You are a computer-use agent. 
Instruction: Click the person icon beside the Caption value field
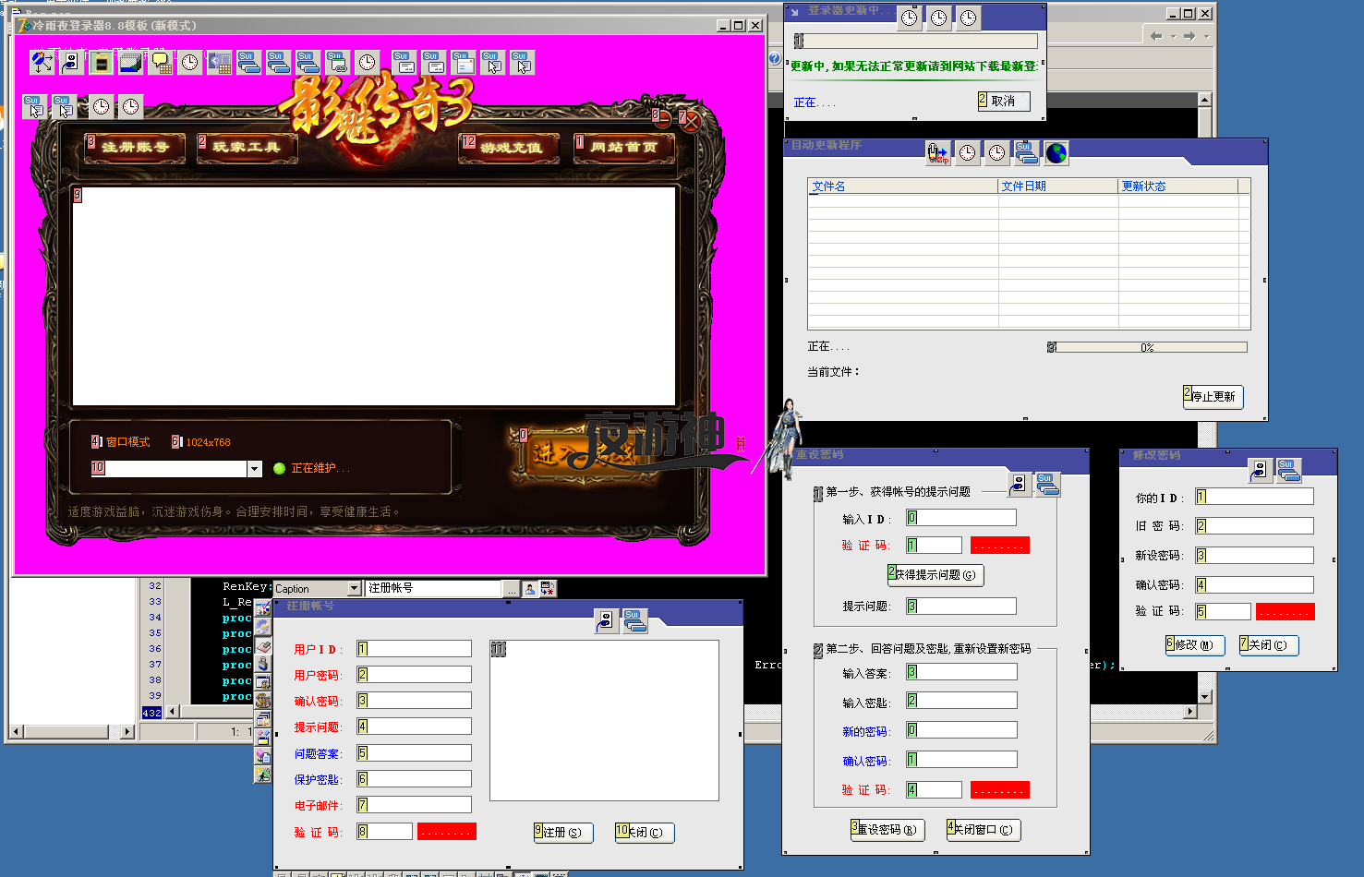(x=530, y=589)
